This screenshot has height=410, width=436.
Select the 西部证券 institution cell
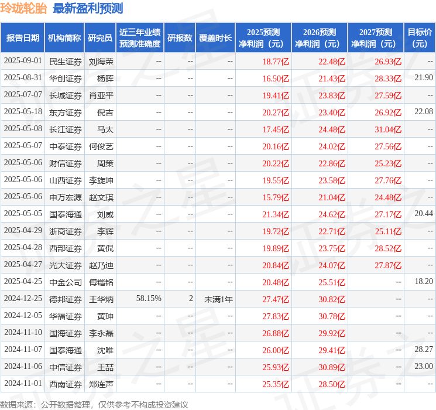coord(66,248)
